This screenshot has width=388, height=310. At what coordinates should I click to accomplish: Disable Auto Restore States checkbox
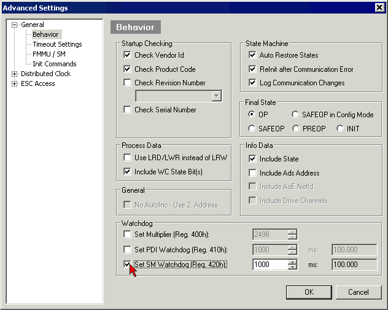click(252, 56)
